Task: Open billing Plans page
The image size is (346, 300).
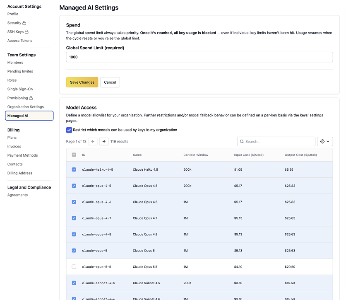Action: [12, 138]
